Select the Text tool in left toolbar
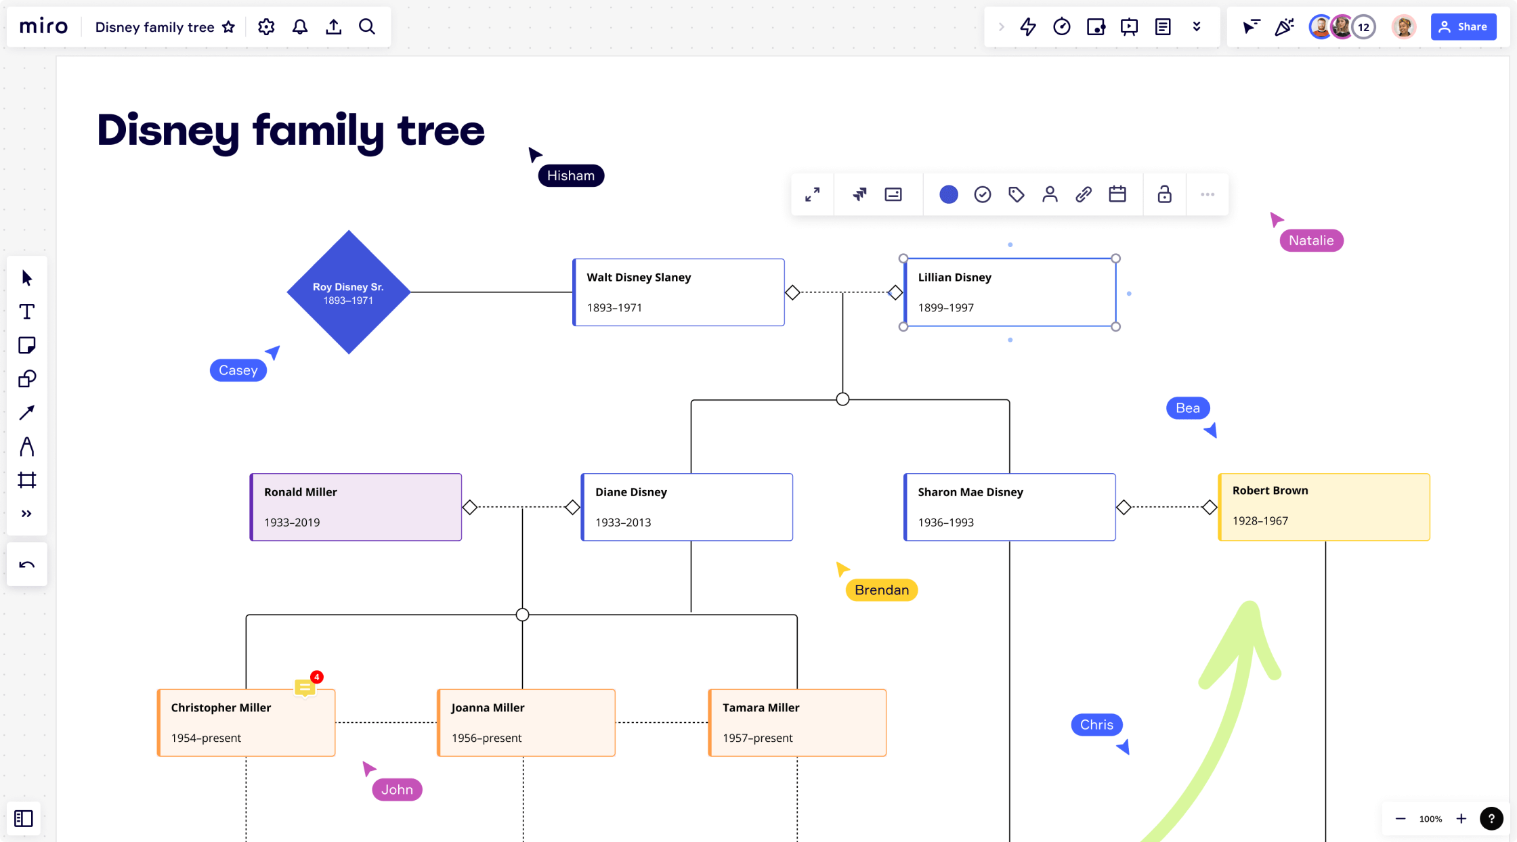The height and width of the screenshot is (842, 1517). pyautogui.click(x=26, y=312)
